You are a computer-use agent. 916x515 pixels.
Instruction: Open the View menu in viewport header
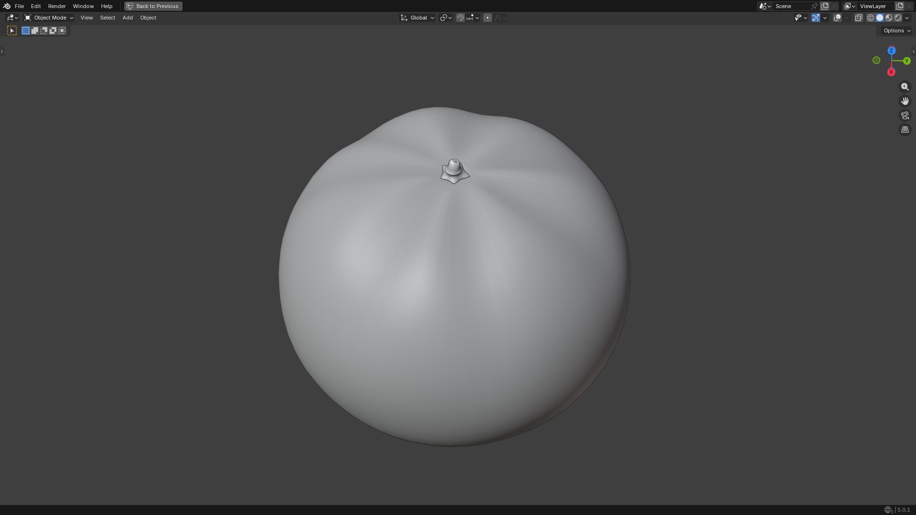tap(86, 18)
